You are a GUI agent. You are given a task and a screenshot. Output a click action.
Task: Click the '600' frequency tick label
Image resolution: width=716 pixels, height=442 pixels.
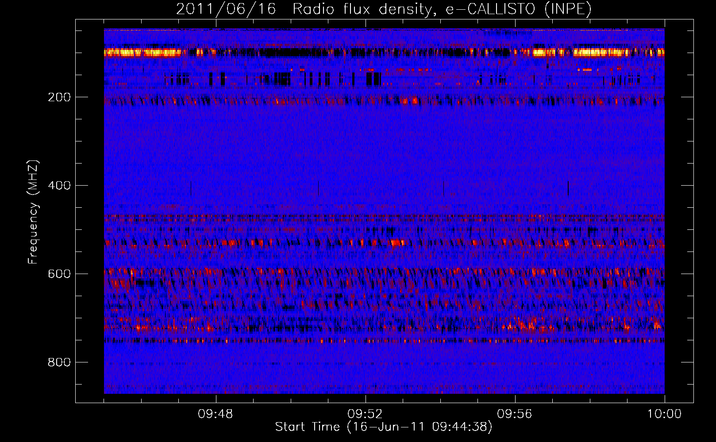tap(59, 274)
